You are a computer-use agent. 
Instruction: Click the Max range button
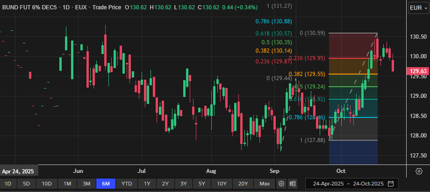pos(265,184)
